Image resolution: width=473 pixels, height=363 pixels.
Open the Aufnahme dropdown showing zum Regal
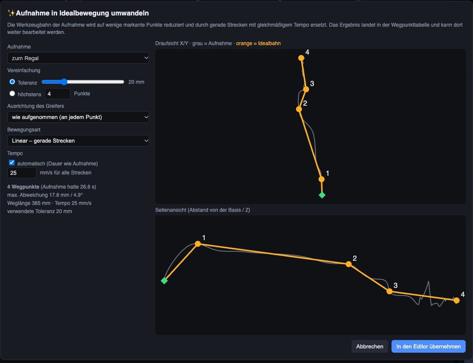tap(78, 58)
